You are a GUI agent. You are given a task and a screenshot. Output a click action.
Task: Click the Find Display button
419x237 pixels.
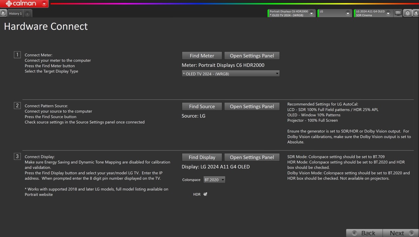[x=202, y=157]
